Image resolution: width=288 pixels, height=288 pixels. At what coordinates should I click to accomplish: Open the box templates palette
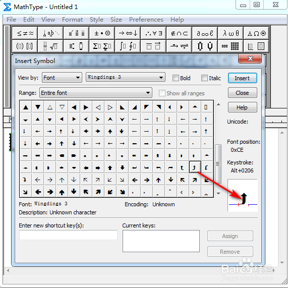pyautogui.click(x=256, y=46)
